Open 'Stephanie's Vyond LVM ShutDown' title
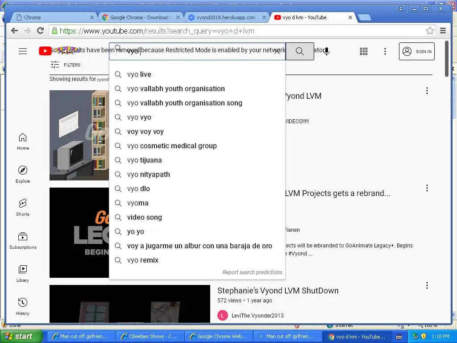457x343 pixels. point(278,291)
